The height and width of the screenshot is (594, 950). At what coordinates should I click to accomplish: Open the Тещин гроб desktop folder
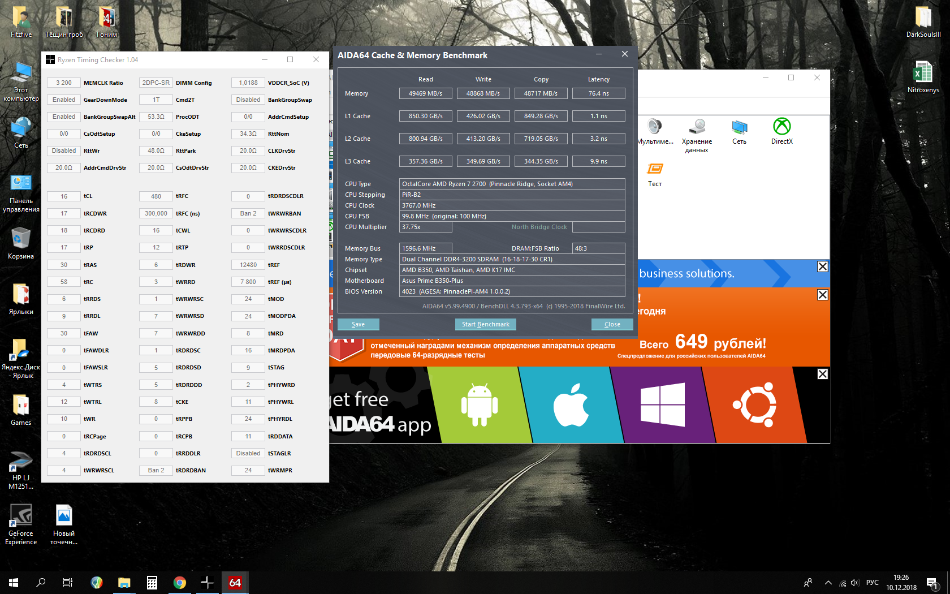click(64, 21)
